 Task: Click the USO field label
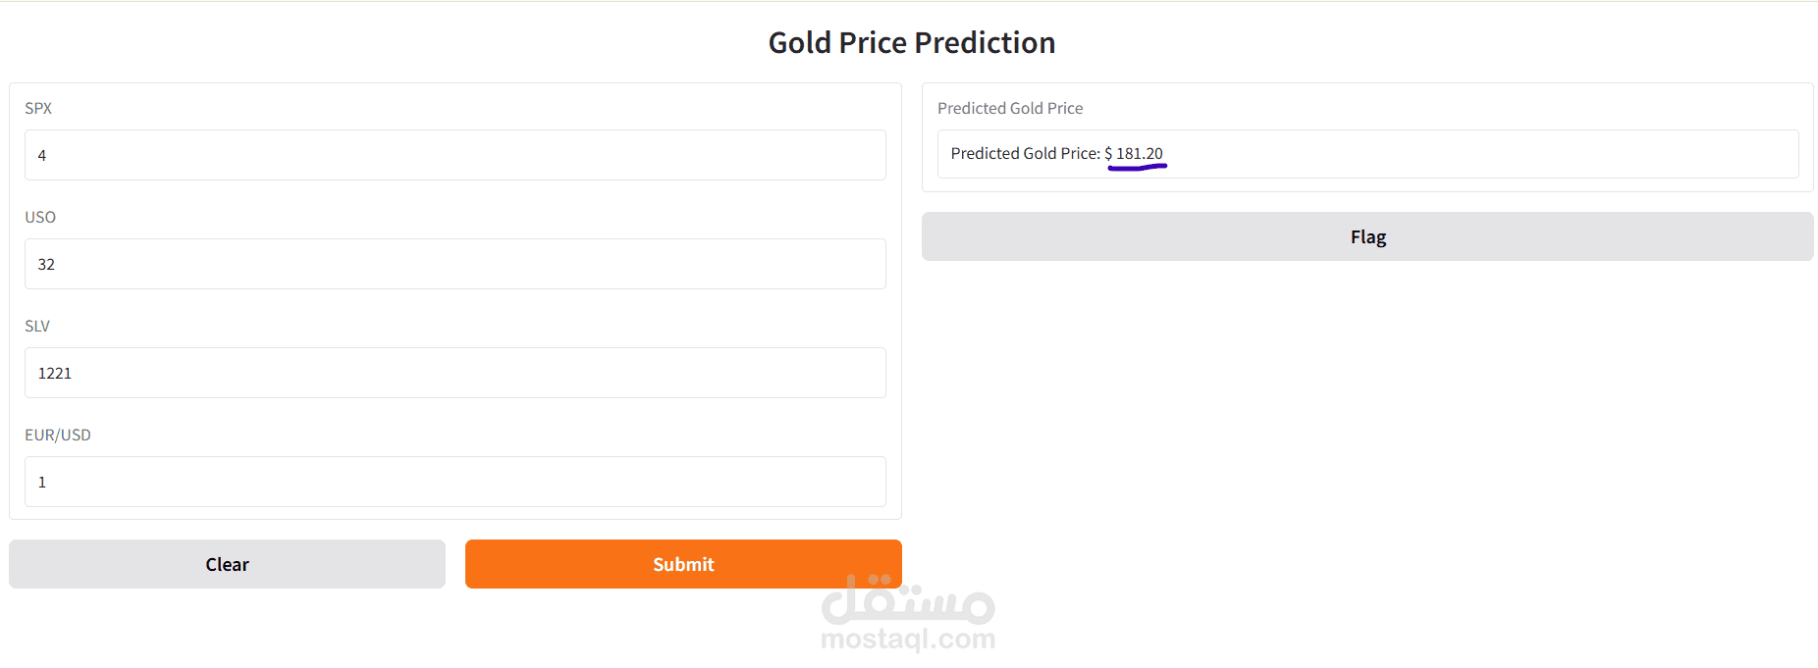click(x=40, y=217)
